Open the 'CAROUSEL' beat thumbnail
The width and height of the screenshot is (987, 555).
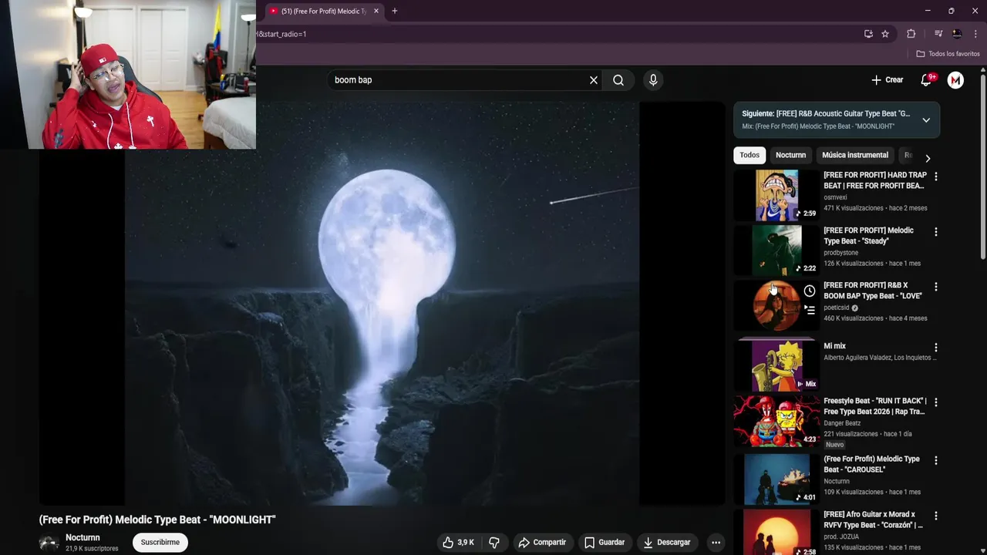click(776, 479)
